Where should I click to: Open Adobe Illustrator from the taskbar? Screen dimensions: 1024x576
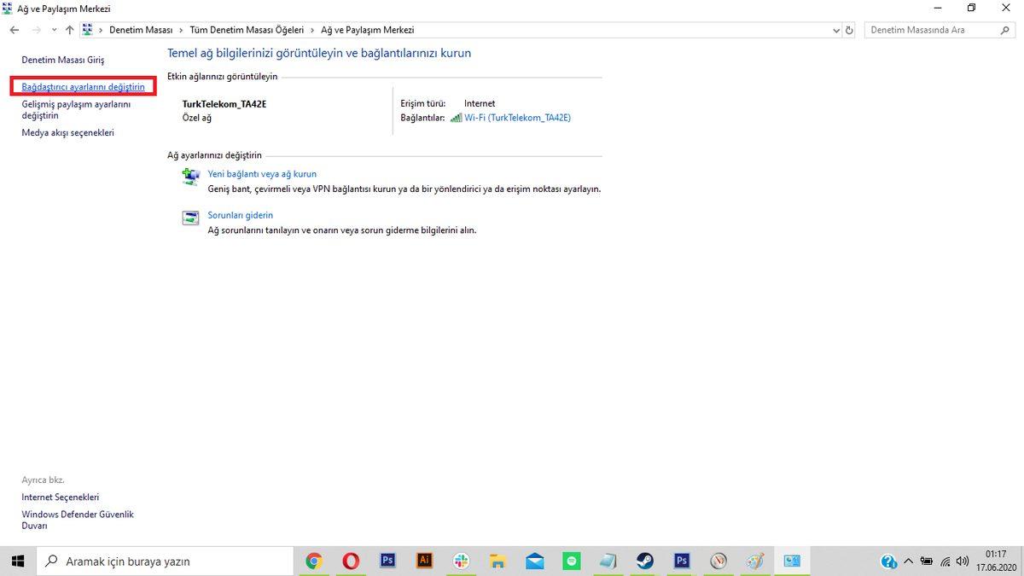pyautogui.click(x=424, y=561)
